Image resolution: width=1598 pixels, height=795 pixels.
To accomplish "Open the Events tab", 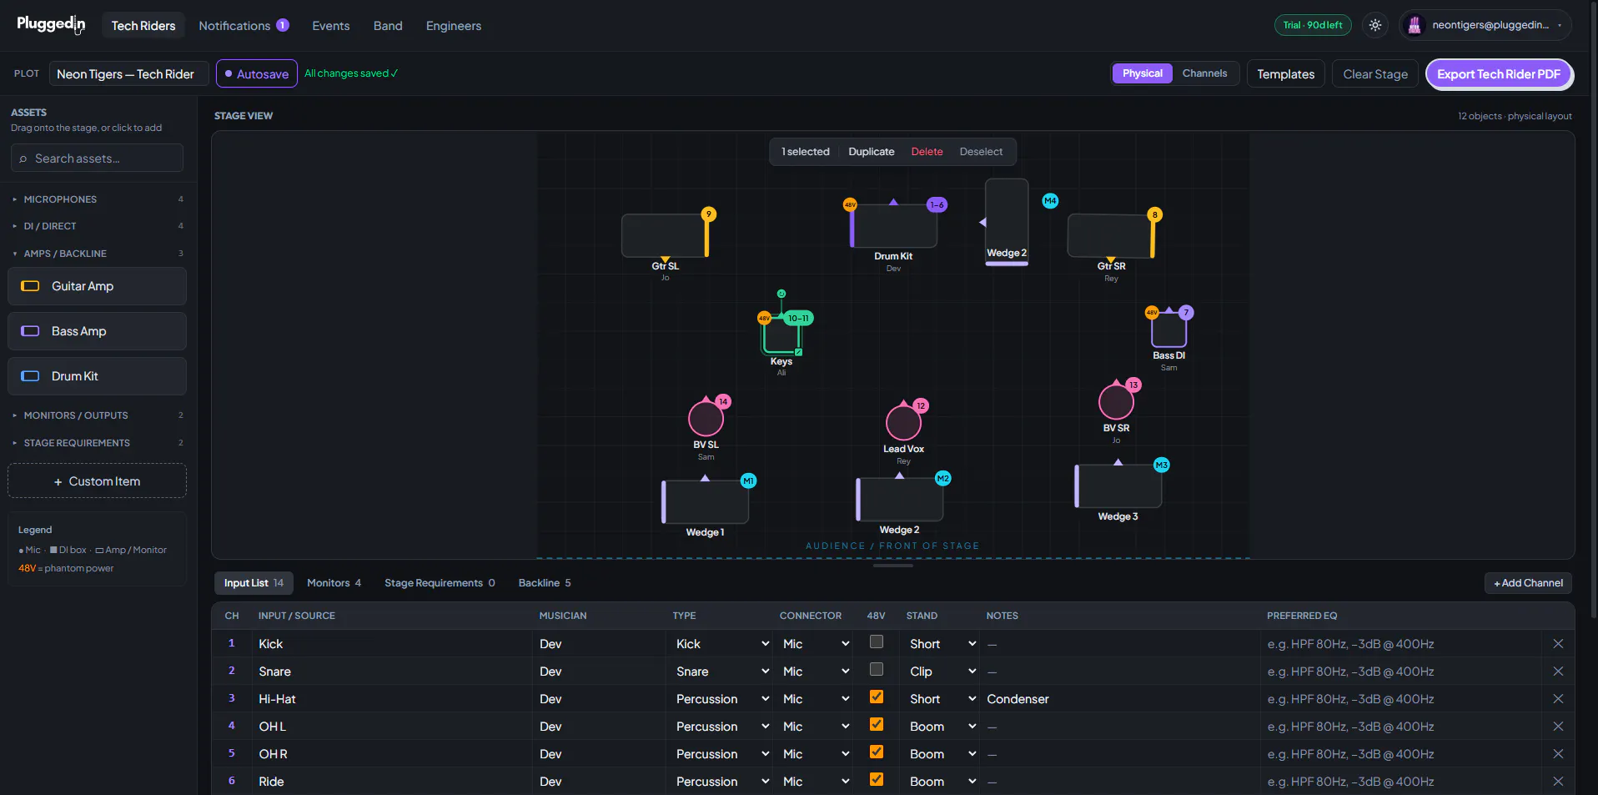I will pos(331,26).
